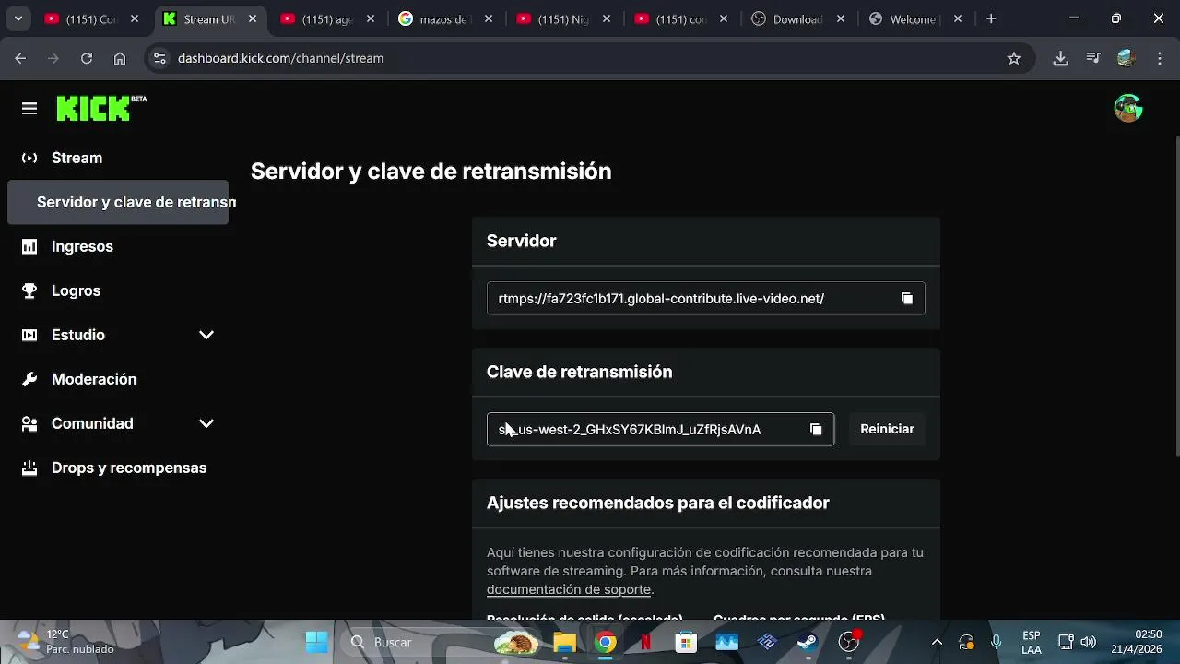Bookmark this page with the star icon
This screenshot has height=664, width=1180.
pos(1014,58)
